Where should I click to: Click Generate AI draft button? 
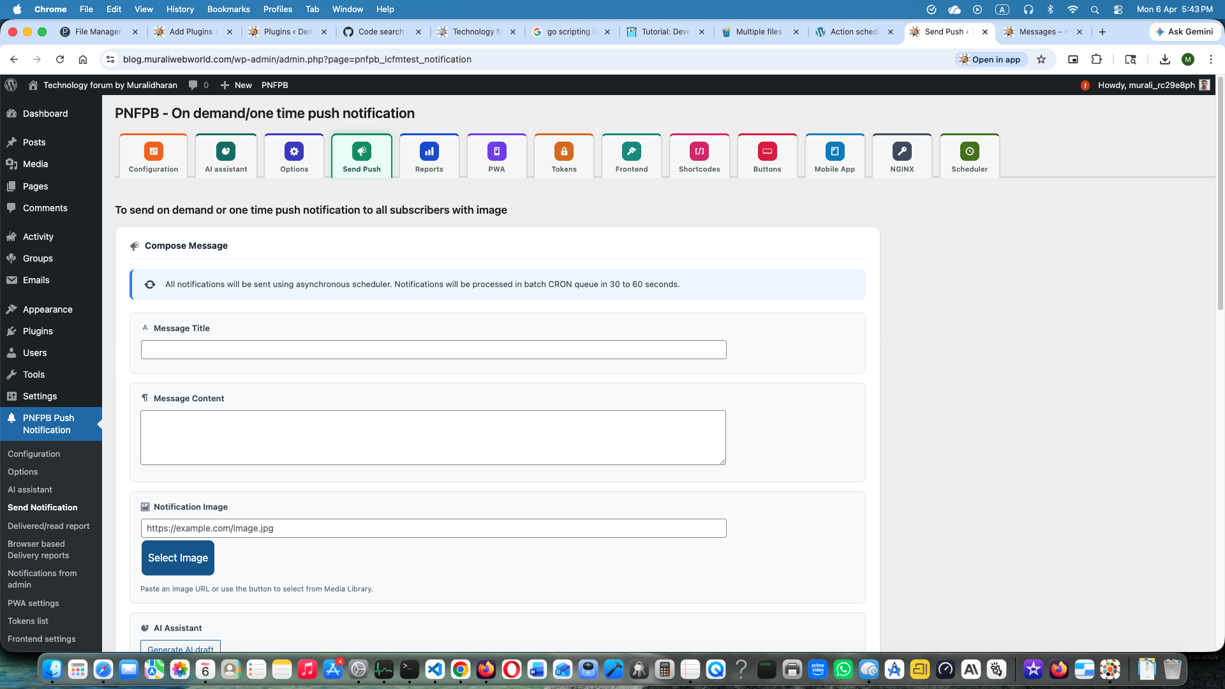point(181,648)
